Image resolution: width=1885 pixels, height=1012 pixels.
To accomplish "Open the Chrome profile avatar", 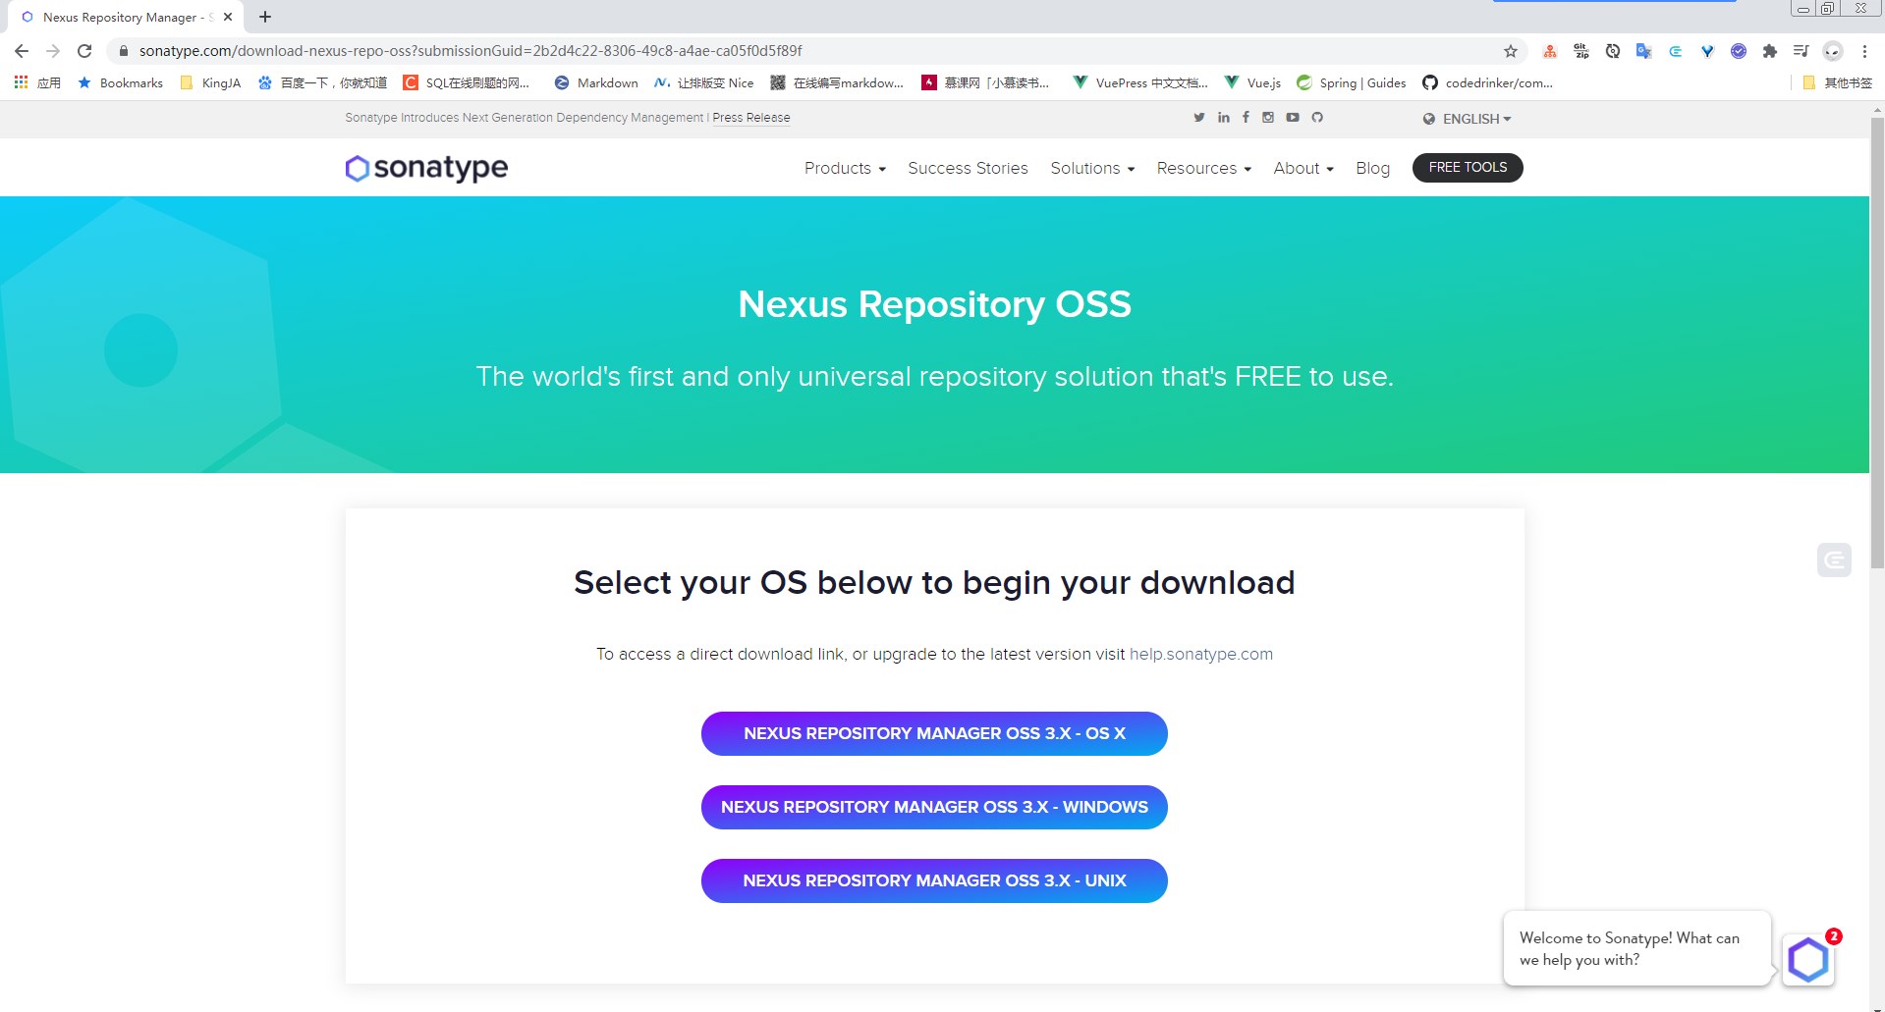I will [x=1833, y=51].
